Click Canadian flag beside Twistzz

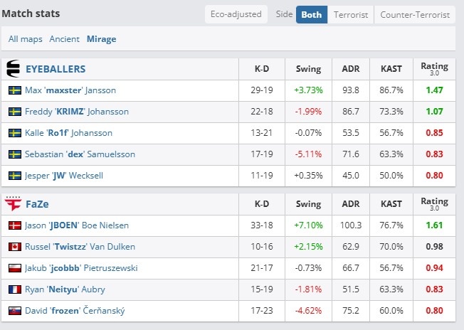(x=15, y=247)
